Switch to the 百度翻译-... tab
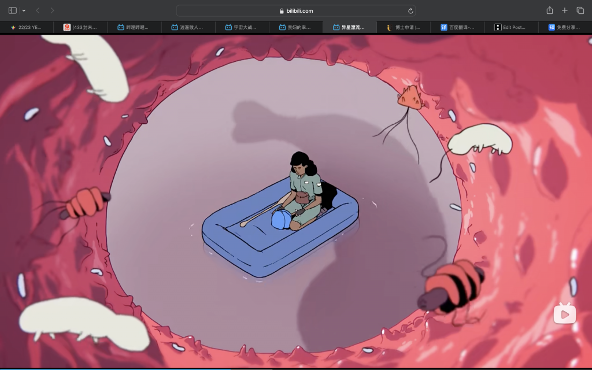The image size is (592, 370). (x=458, y=27)
